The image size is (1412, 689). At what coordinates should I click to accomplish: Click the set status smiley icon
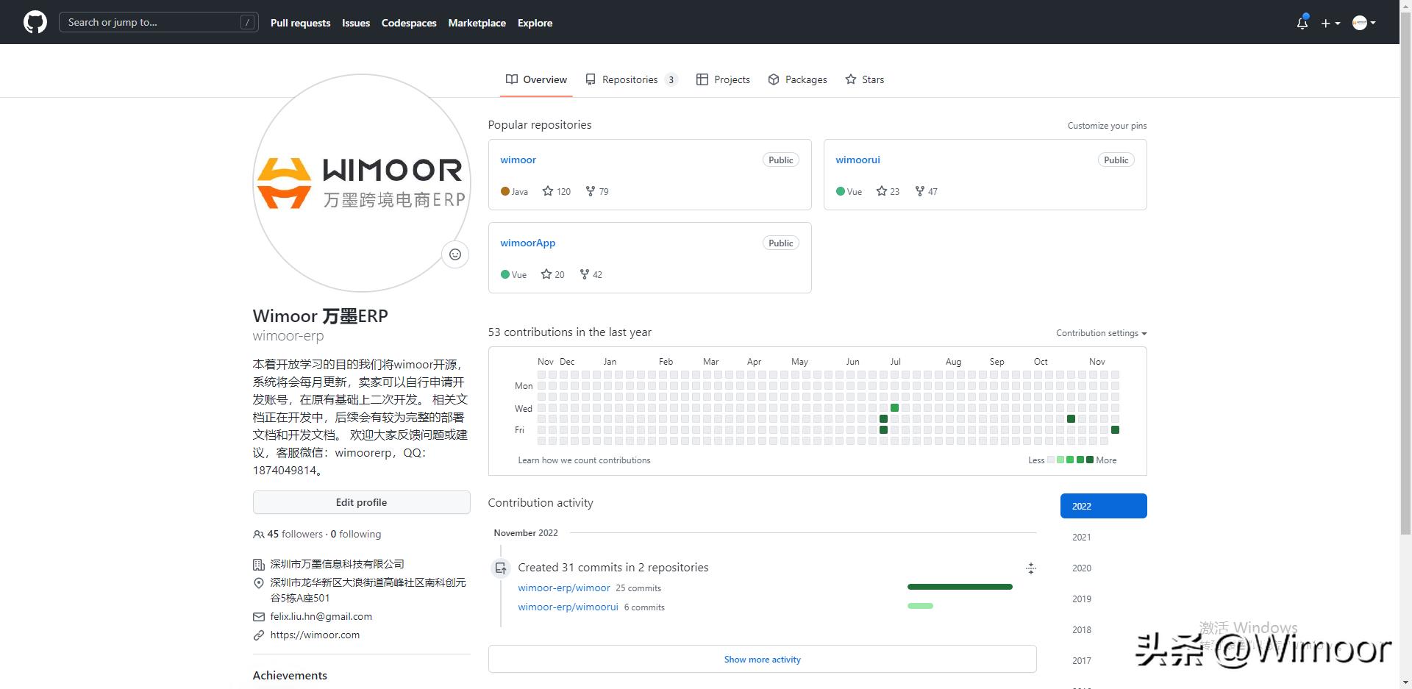[455, 254]
